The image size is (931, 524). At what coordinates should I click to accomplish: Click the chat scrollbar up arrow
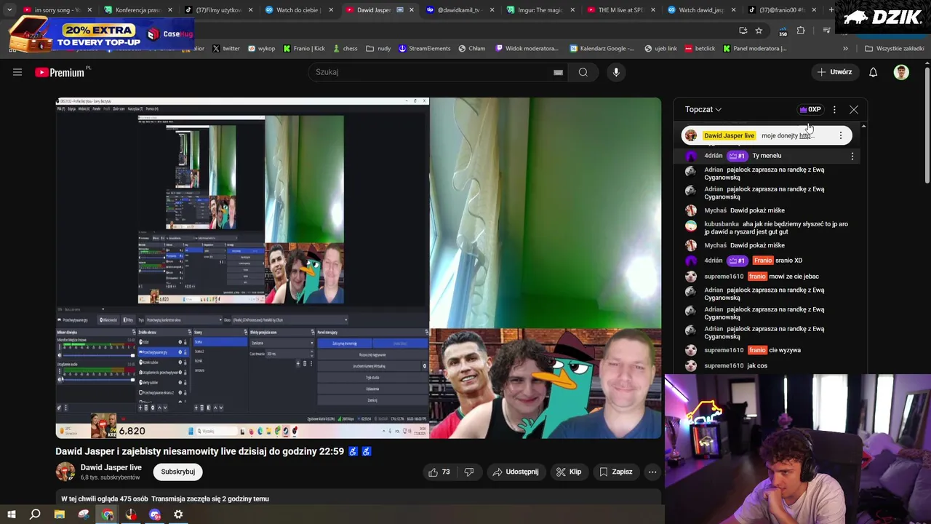[x=863, y=127]
